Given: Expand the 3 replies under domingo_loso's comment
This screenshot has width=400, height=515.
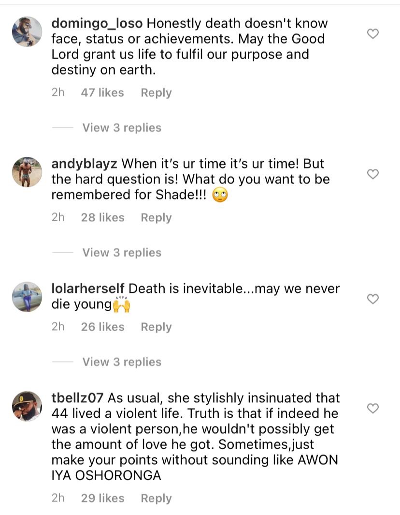Looking at the screenshot, I should coord(121,128).
